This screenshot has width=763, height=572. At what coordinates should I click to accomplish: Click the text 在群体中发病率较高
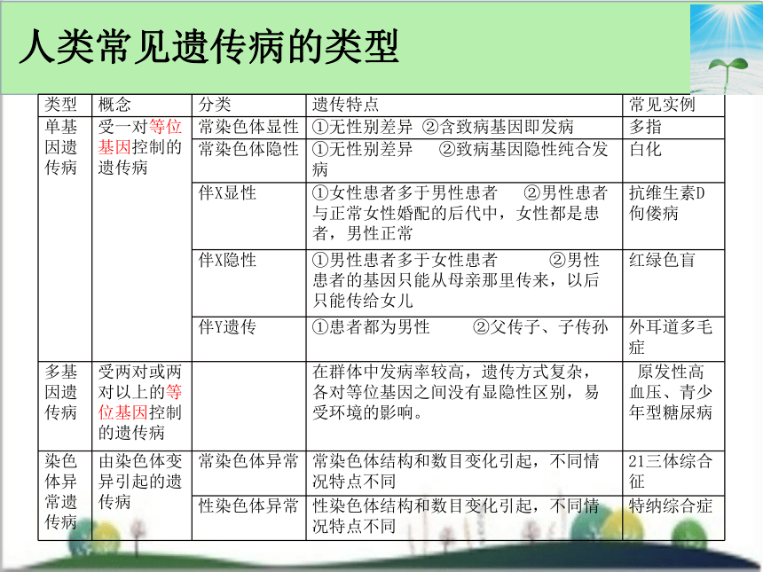[x=389, y=372]
